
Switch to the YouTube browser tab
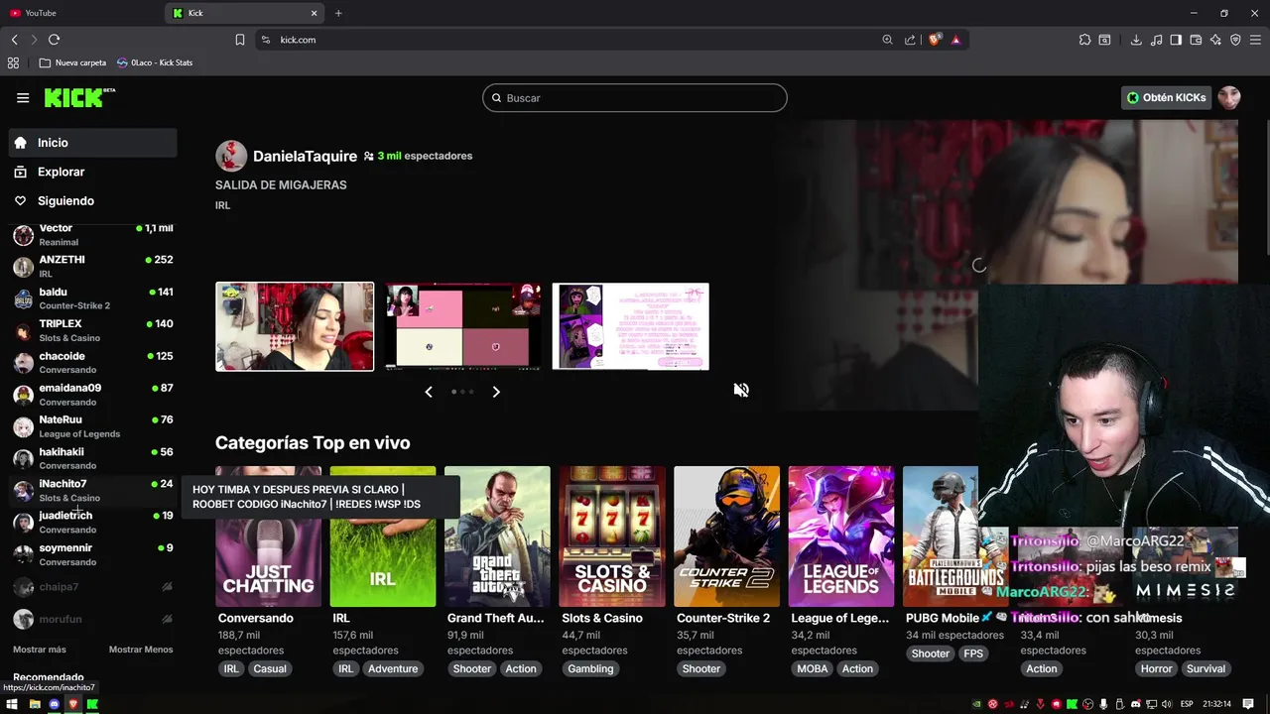[79, 13]
